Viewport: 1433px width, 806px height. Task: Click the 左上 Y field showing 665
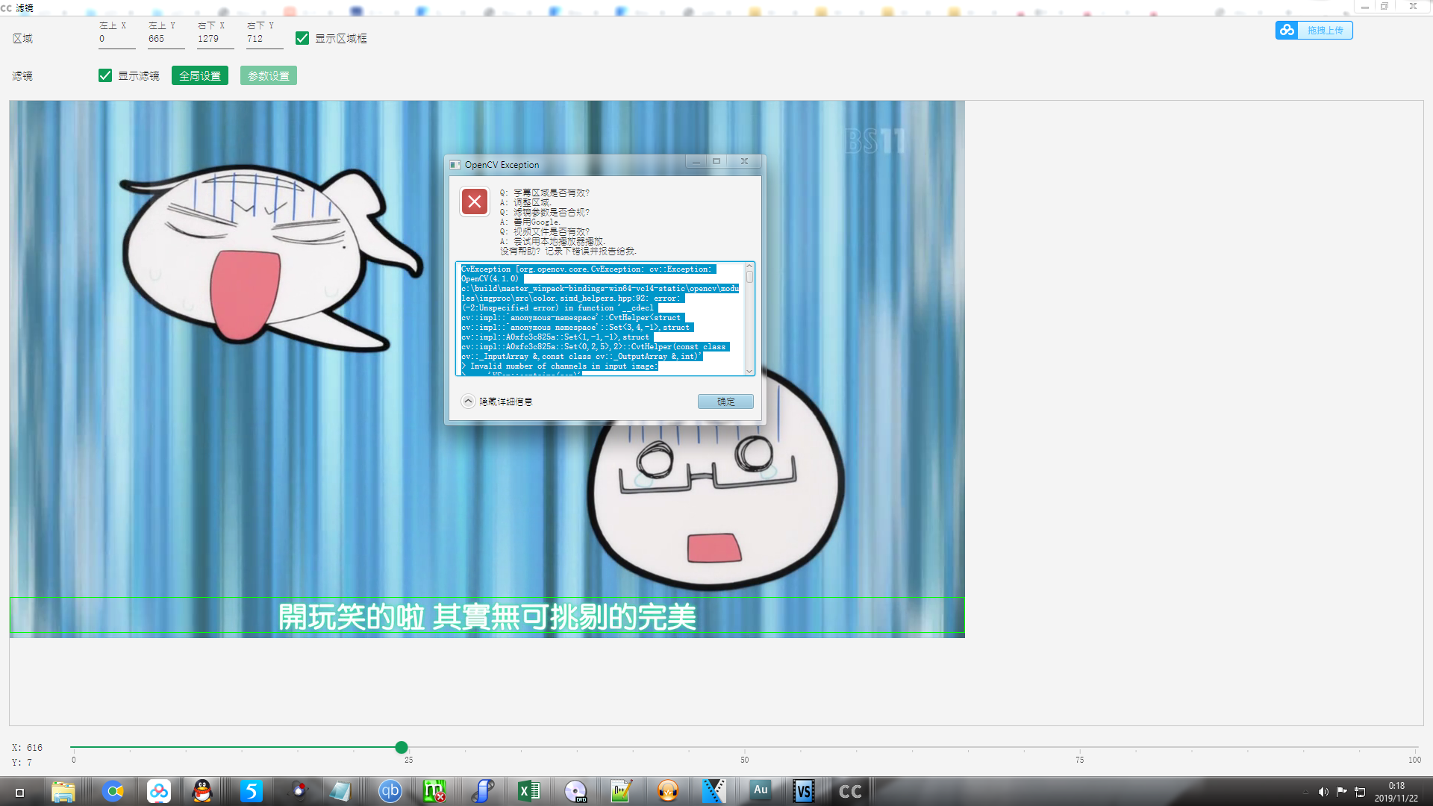pos(166,39)
